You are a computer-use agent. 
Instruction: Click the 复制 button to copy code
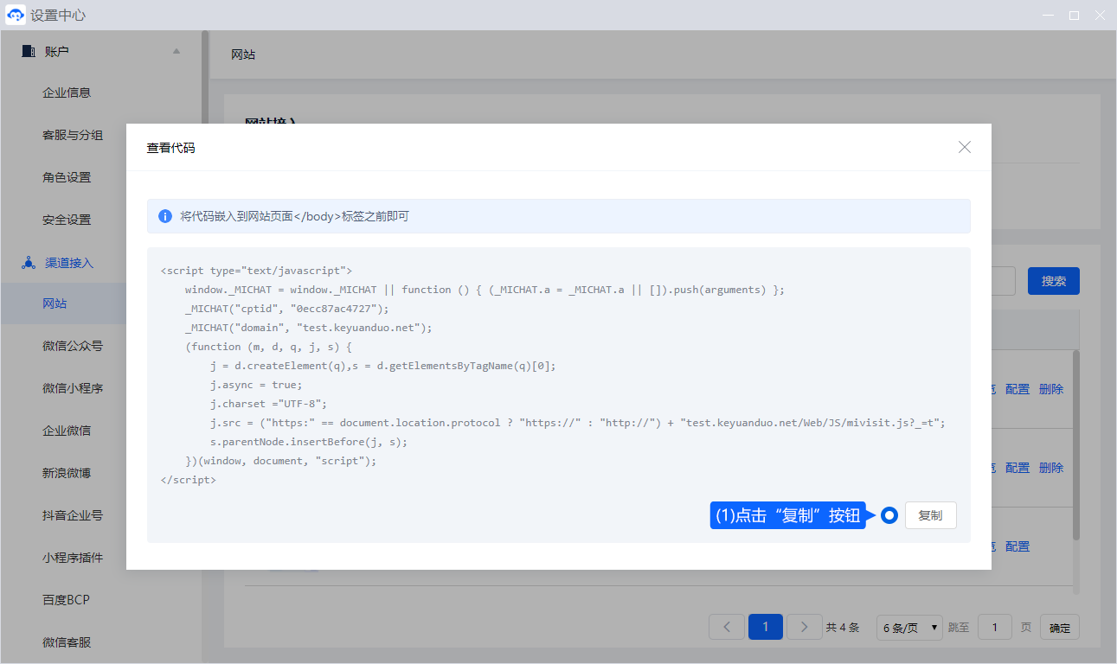coord(930,515)
